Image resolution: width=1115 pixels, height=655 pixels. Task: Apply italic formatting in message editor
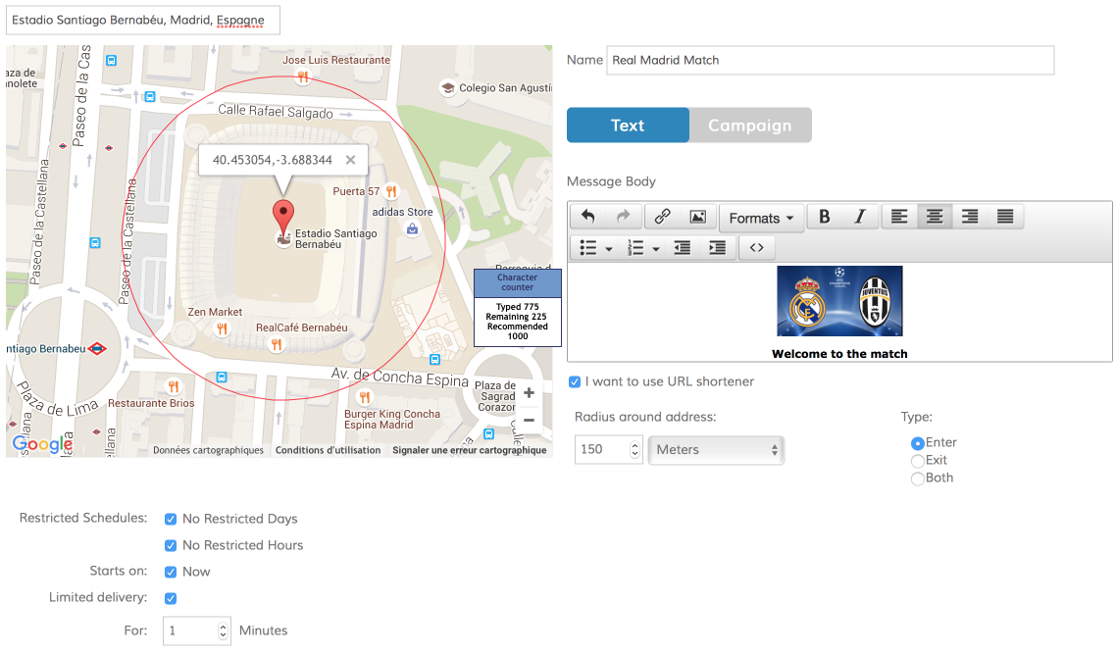tap(860, 217)
